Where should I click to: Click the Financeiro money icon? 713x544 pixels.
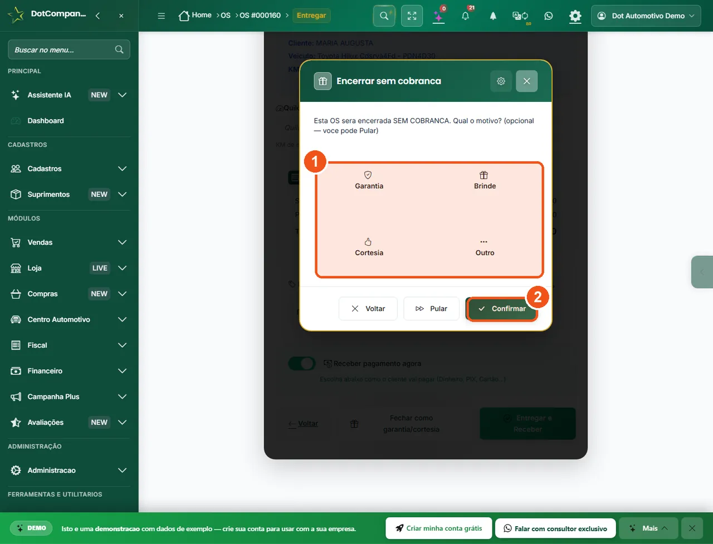(x=16, y=371)
